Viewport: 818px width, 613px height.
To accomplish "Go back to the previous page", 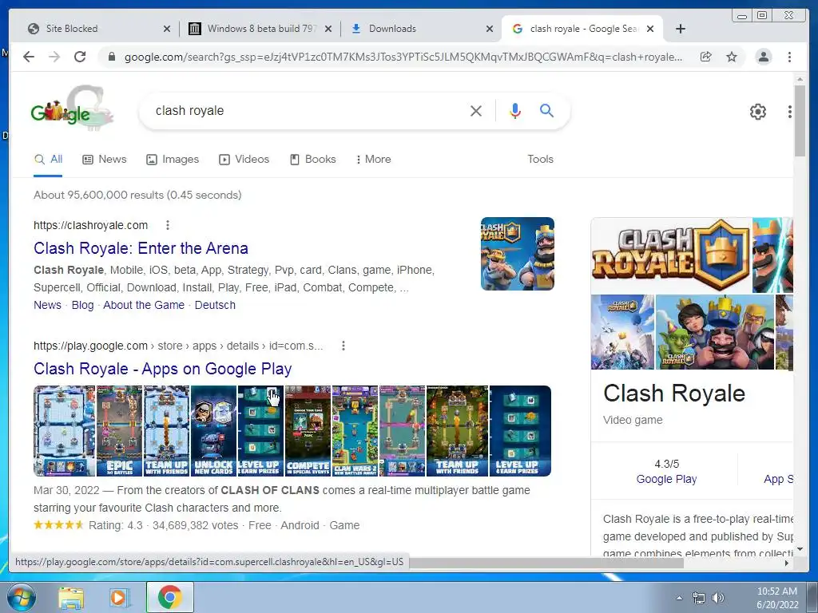I will point(29,57).
